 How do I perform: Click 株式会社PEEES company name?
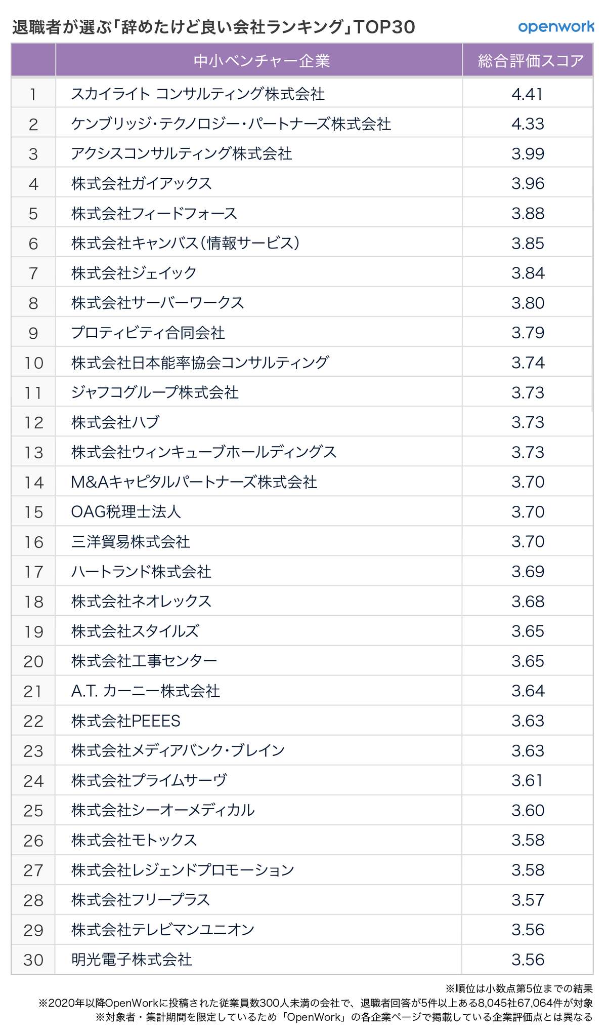pyautogui.click(x=126, y=721)
